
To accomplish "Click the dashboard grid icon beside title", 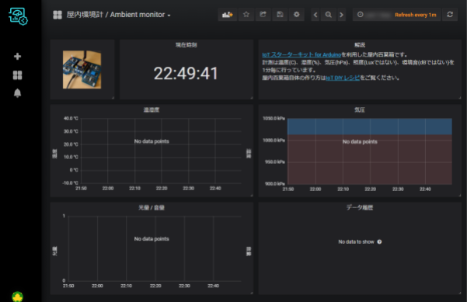I will point(58,15).
